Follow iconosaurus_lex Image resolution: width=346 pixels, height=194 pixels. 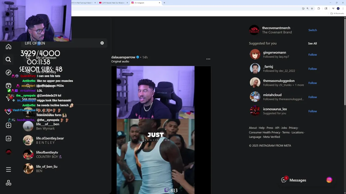click(312, 111)
